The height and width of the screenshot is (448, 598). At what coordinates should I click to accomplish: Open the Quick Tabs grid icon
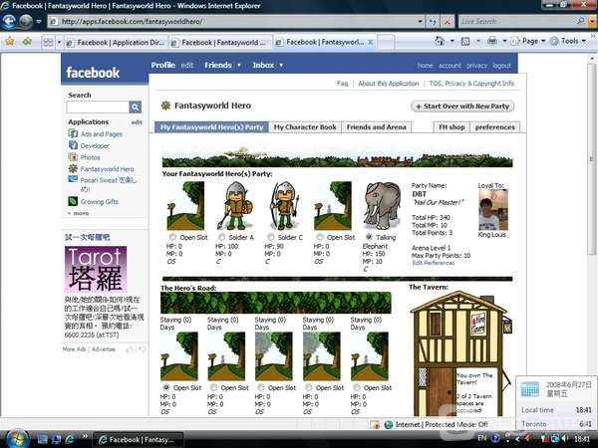tap(48, 42)
